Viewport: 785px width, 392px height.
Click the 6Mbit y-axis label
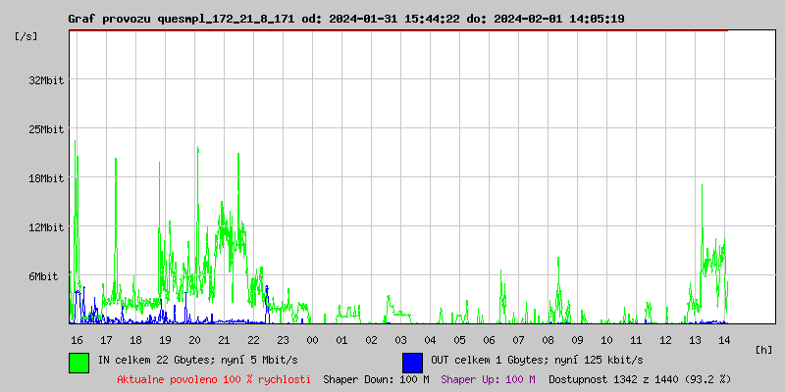[49, 276]
